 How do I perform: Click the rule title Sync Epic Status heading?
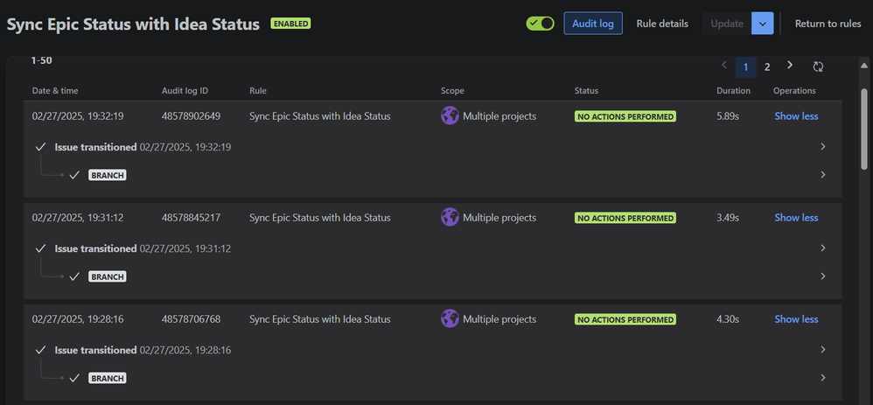tap(133, 24)
